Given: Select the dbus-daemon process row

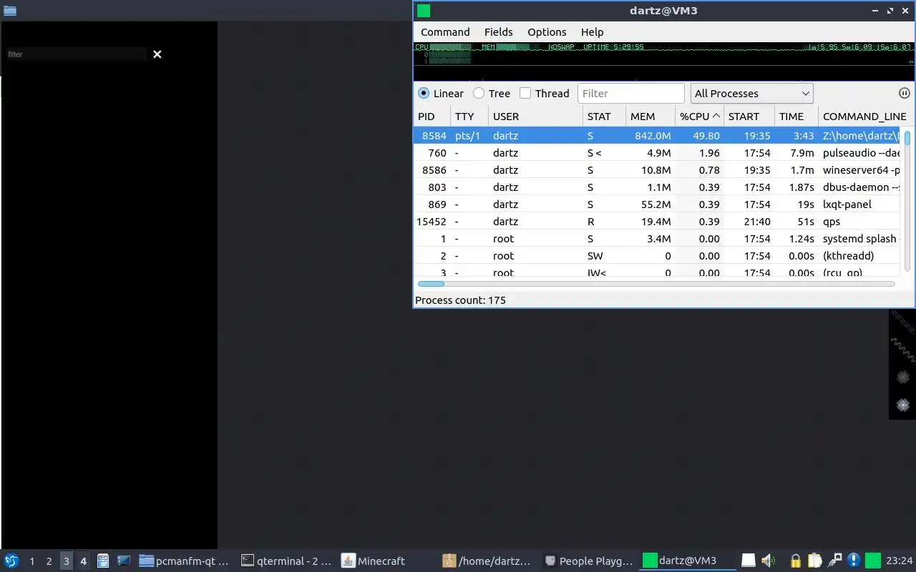Looking at the screenshot, I should [x=657, y=187].
